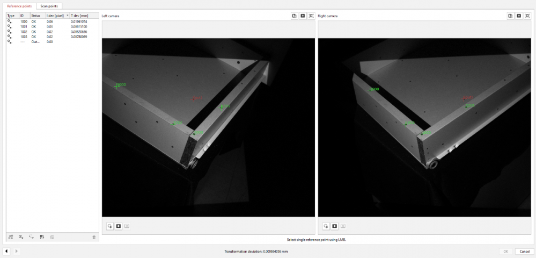Click the greyed circular add-point icon below list
This screenshot has width=536, height=258.
[52, 236]
